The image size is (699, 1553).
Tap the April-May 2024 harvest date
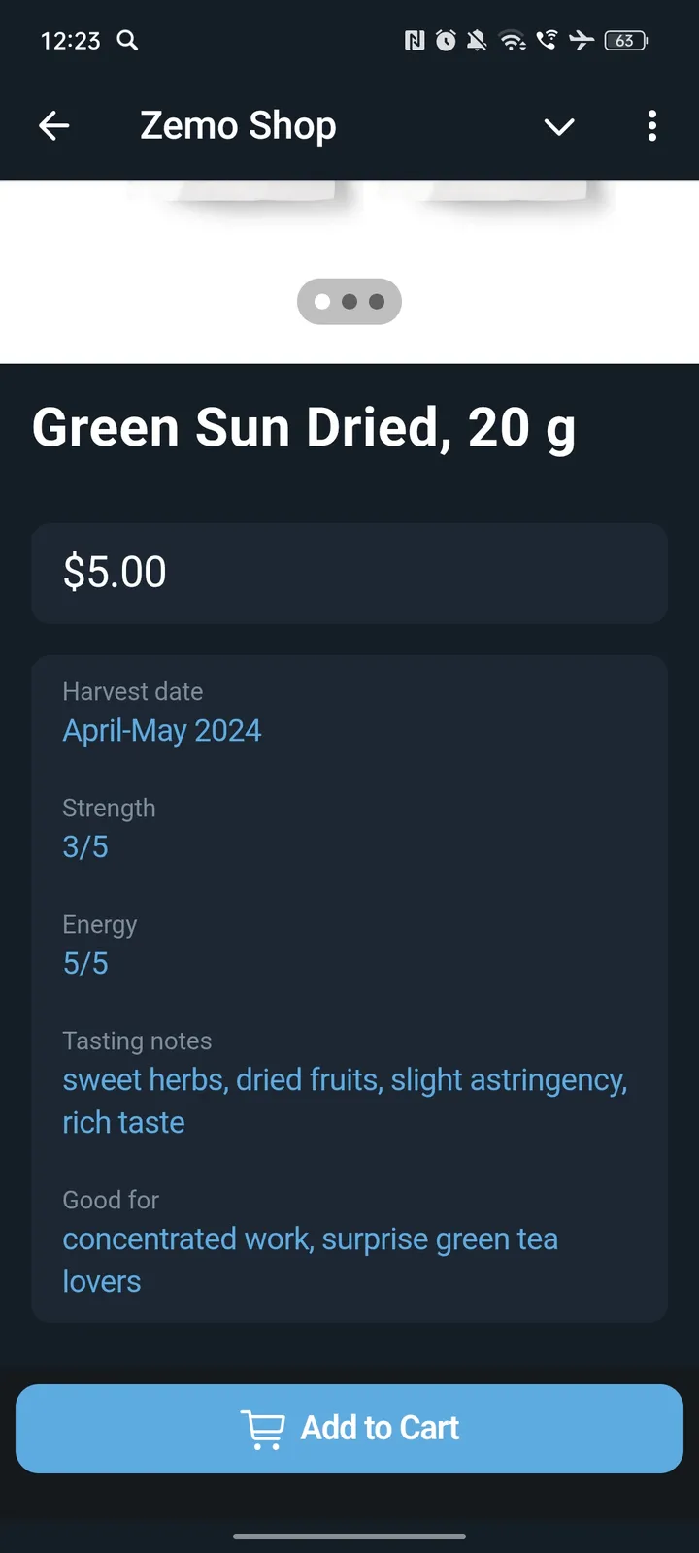click(162, 730)
